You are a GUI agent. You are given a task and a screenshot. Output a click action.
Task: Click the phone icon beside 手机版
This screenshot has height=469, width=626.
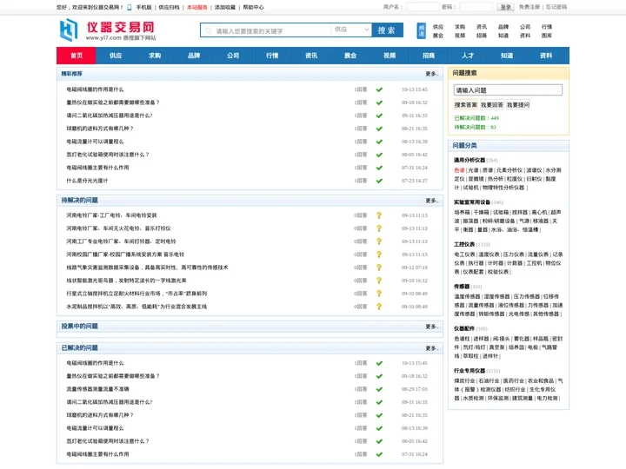130,7
